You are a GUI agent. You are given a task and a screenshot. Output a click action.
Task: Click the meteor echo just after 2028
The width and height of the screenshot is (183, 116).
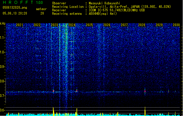click(145, 91)
